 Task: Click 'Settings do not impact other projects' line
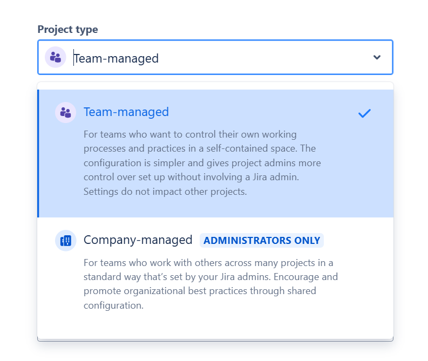pos(165,192)
